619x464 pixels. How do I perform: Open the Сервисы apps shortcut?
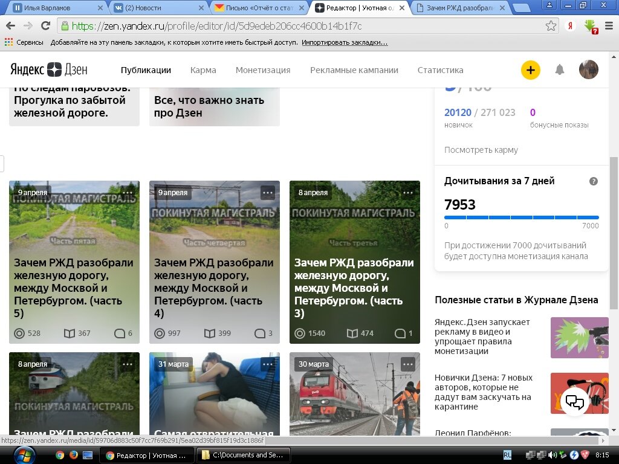[24, 42]
